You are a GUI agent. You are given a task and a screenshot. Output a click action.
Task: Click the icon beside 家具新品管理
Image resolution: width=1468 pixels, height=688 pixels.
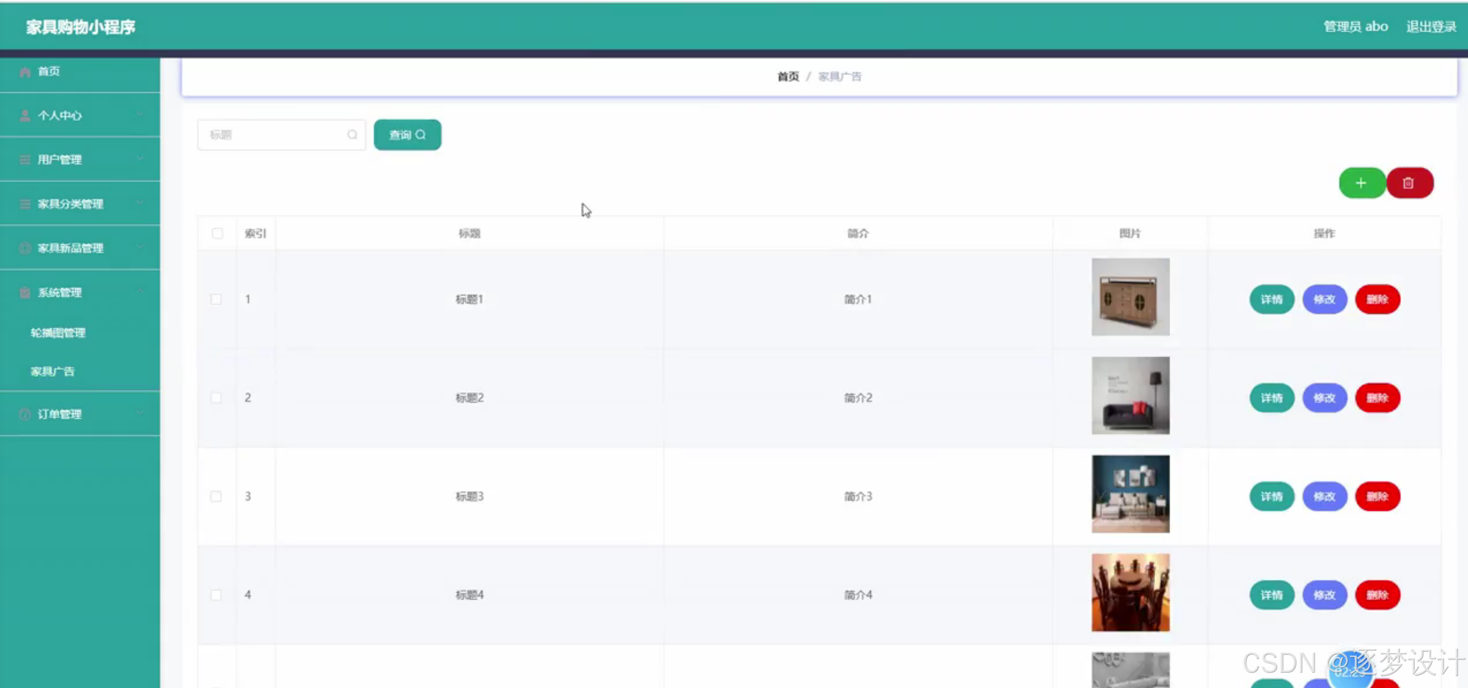click(x=25, y=248)
